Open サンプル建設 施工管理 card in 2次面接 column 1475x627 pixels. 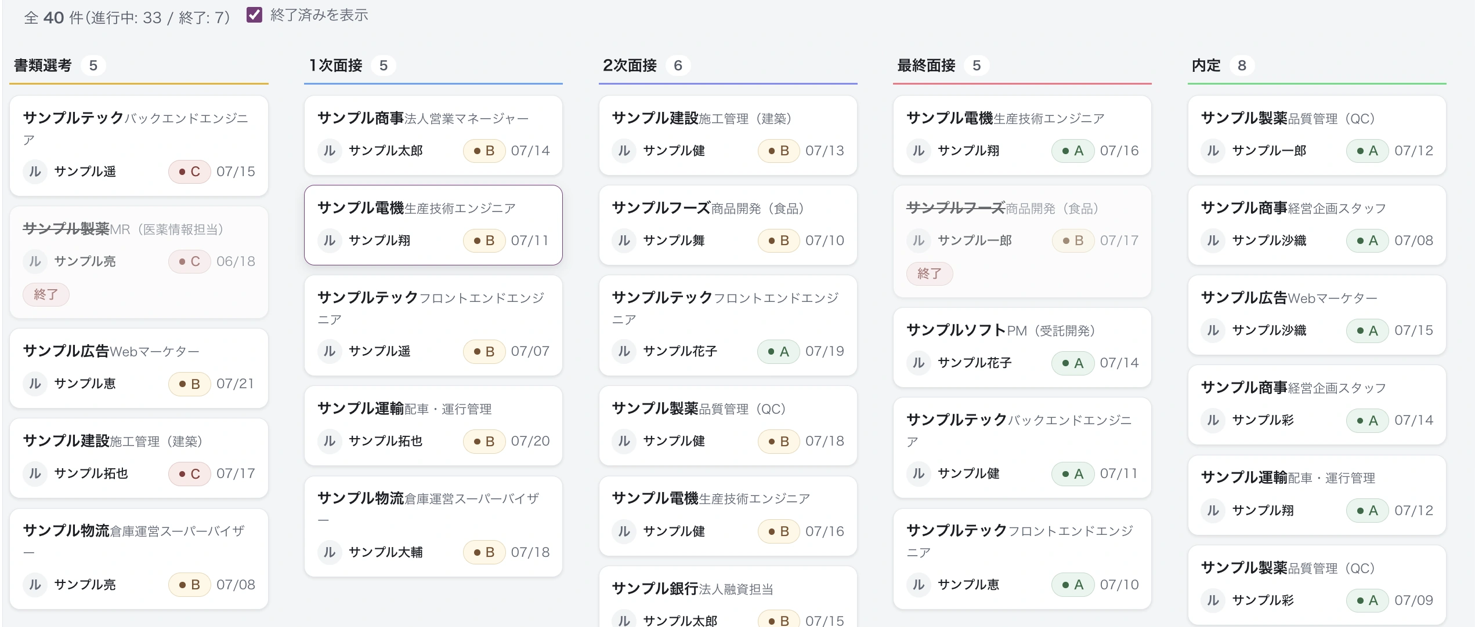(728, 135)
